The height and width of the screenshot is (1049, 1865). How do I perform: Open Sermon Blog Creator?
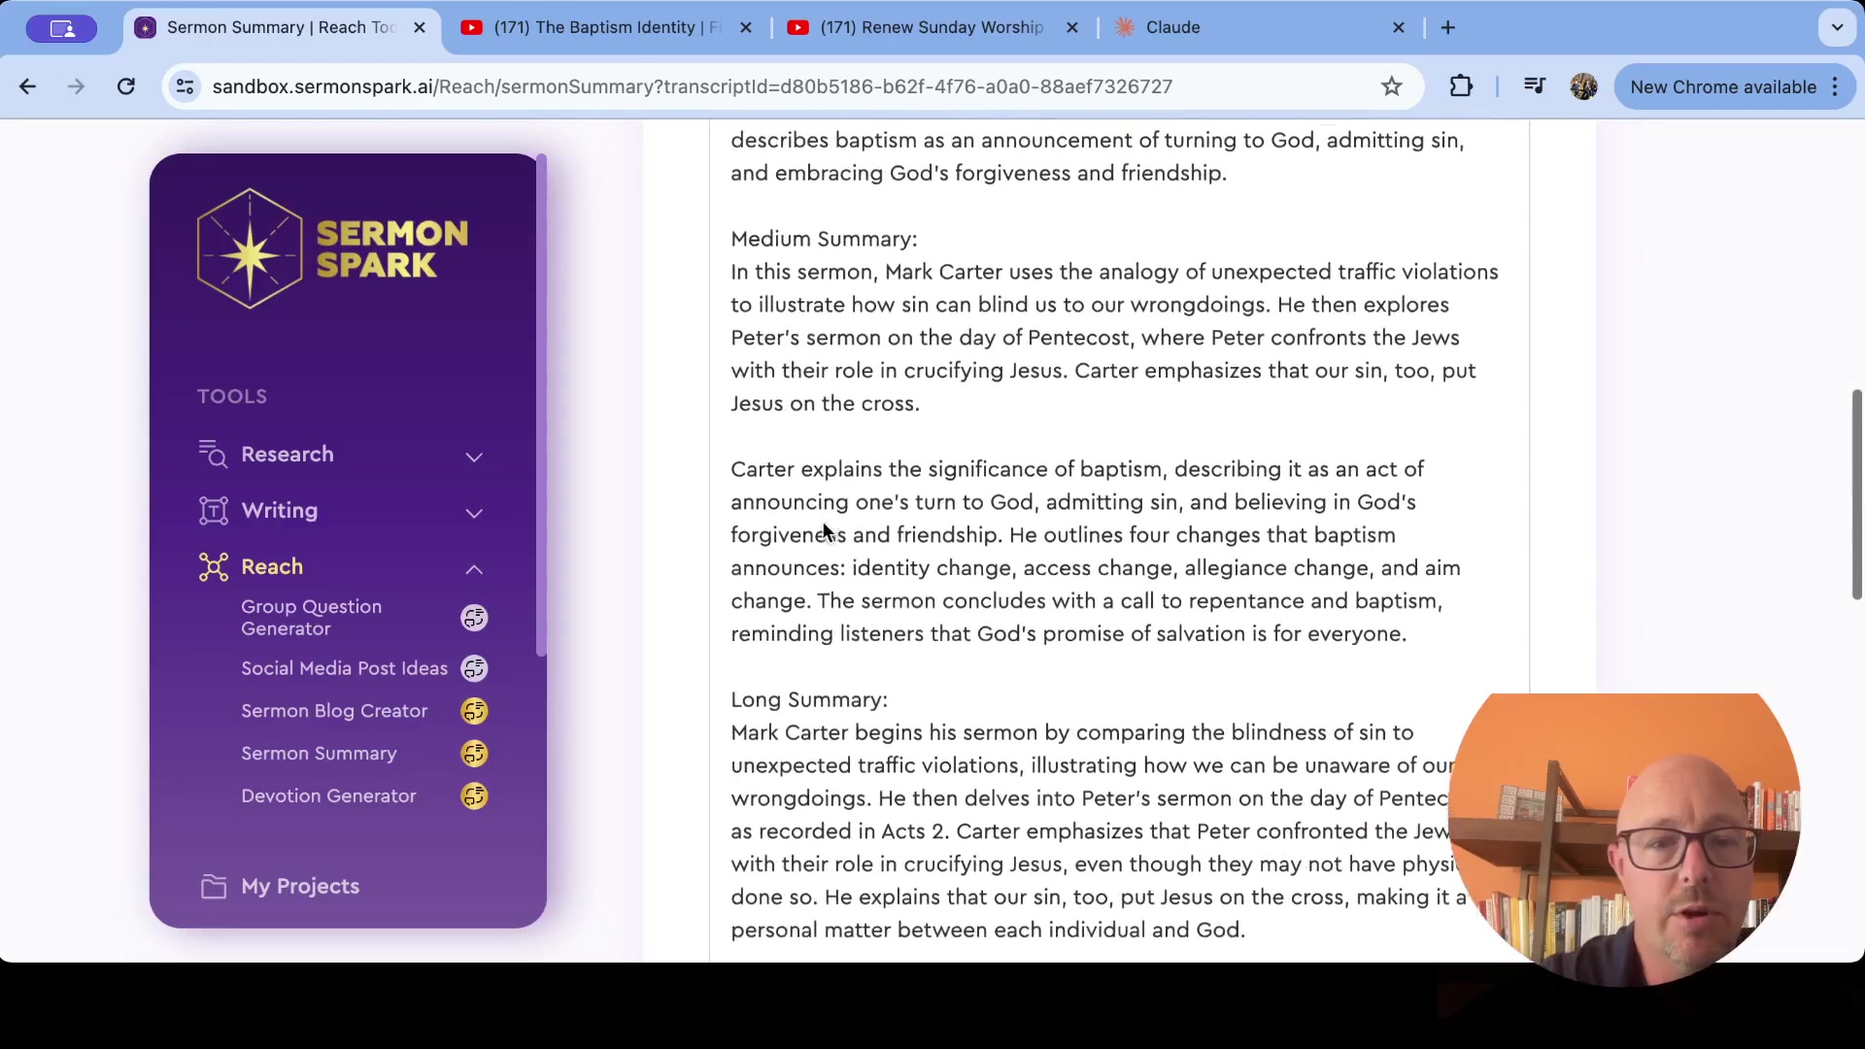pyautogui.click(x=334, y=711)
